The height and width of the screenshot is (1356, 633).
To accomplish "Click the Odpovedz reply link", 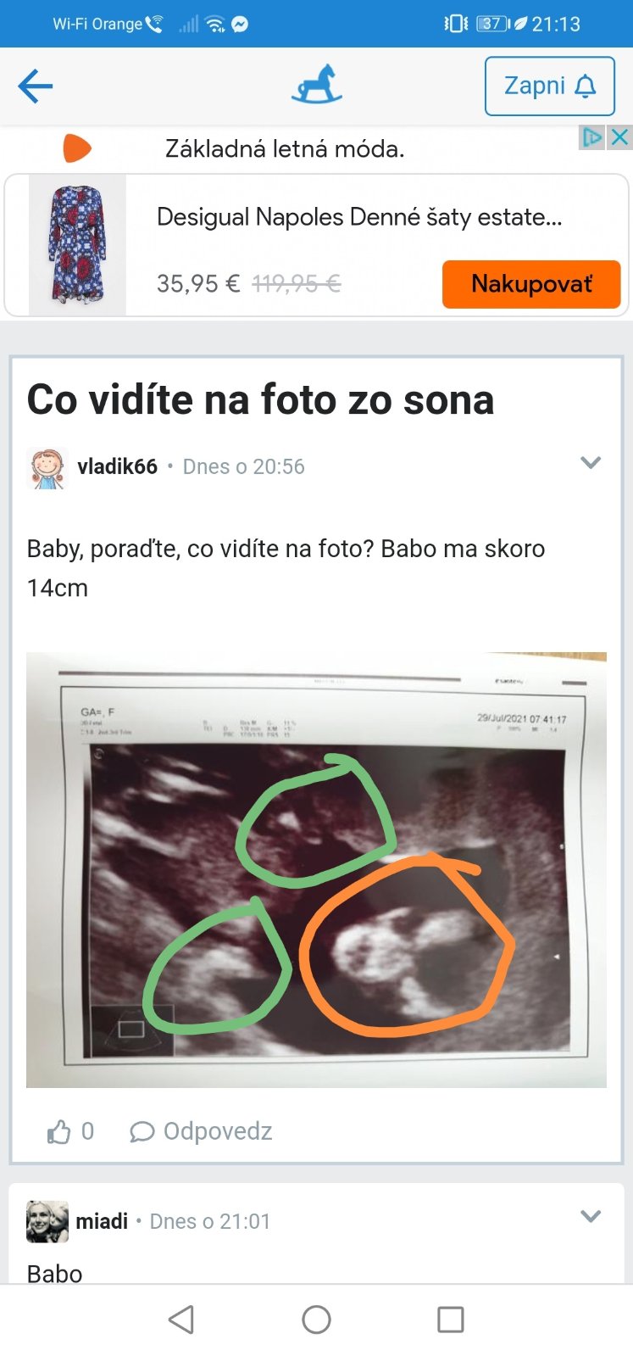I will pos(218,1131).
